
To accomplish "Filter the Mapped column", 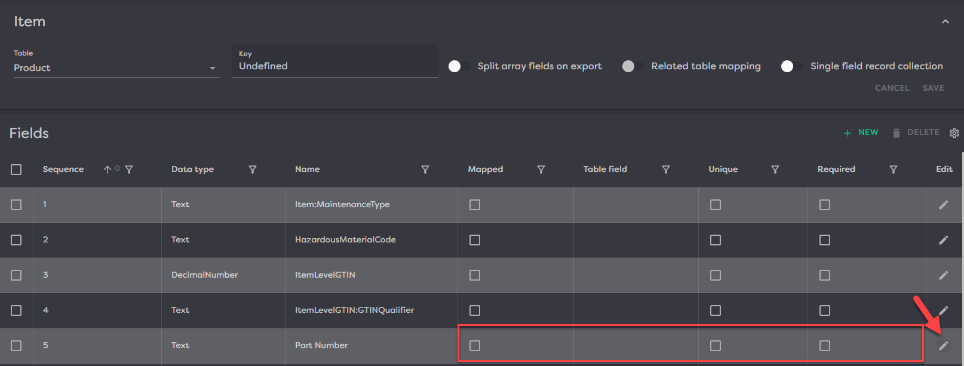I will pos(541,170).
